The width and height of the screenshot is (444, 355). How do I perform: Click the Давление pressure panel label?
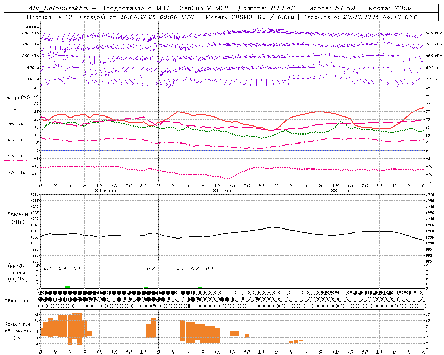pyautogui.click(x=18, y=214)
